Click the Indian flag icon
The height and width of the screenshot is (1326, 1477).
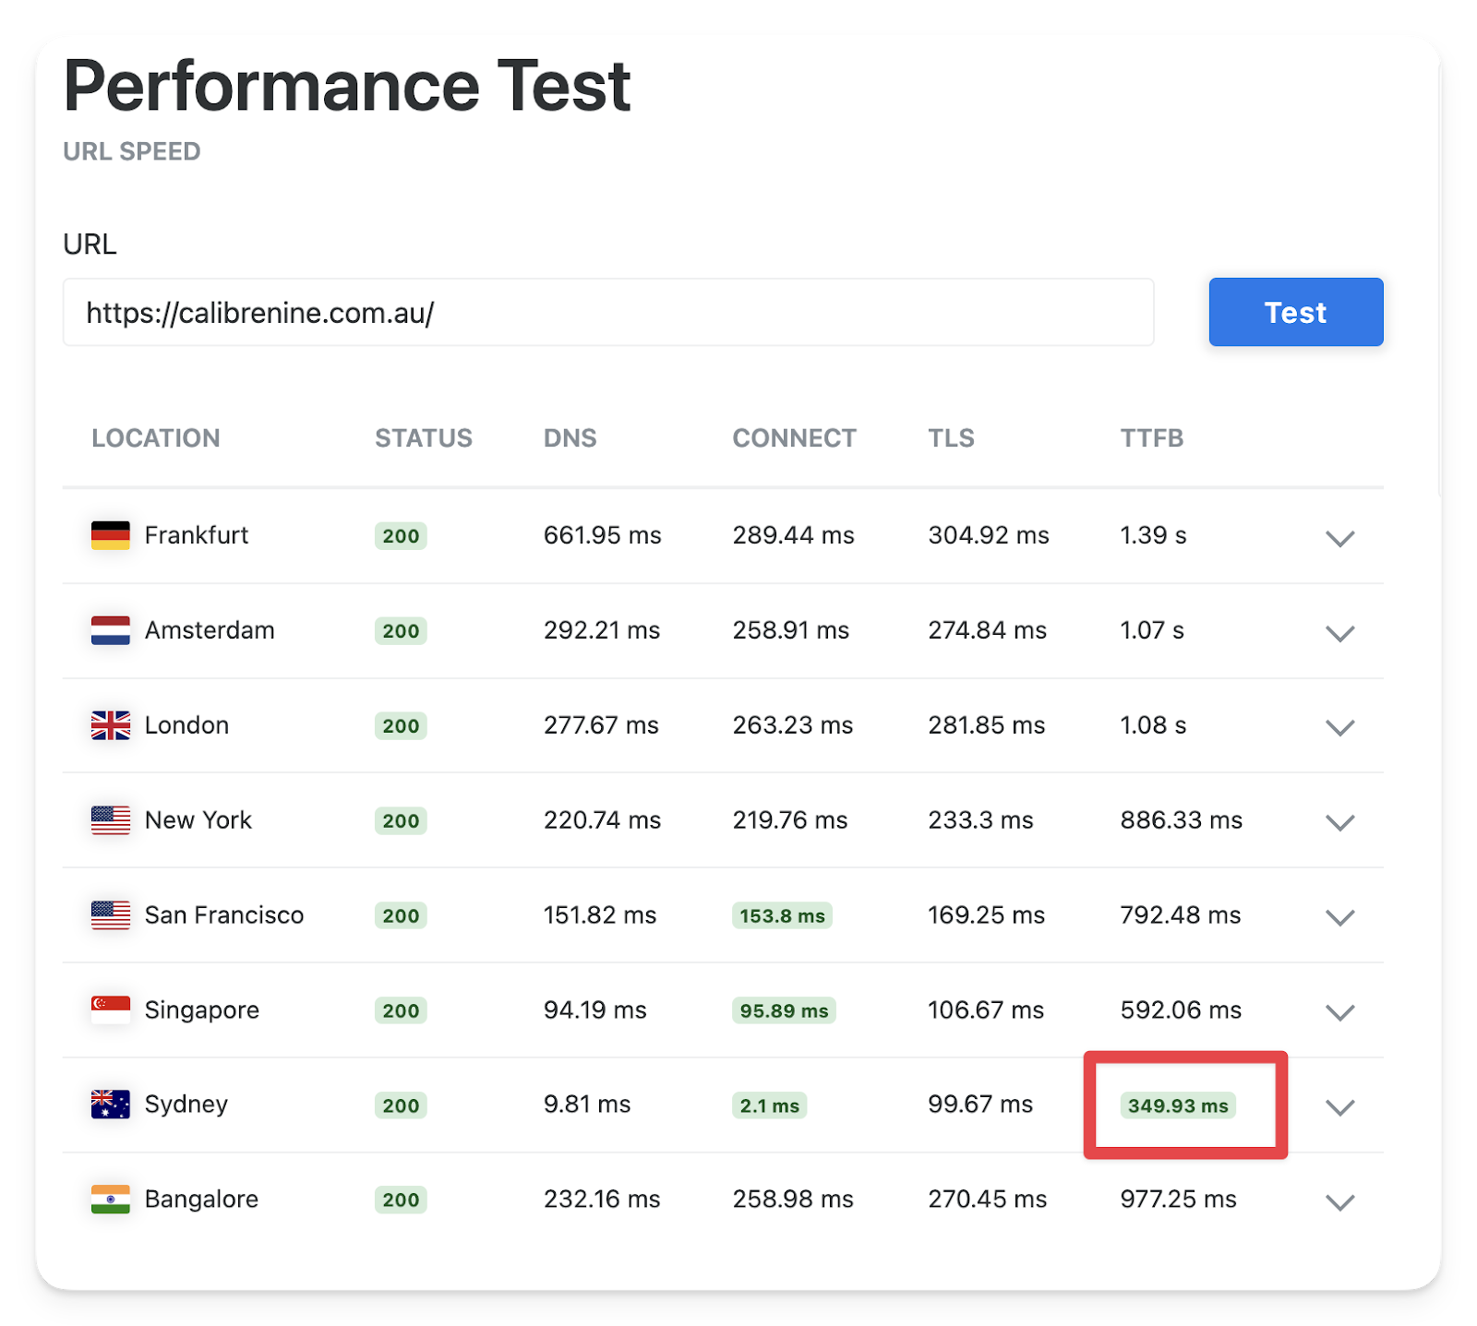pyautogui.click(x=111, y=1199)
